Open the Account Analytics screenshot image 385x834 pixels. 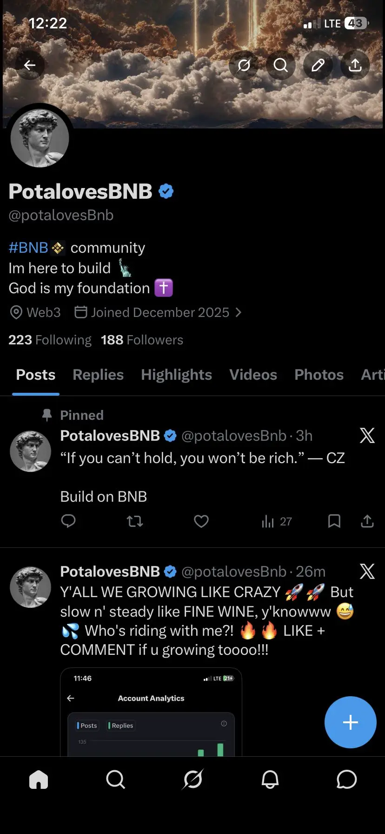pyautogui.click(x=151, y=712)
